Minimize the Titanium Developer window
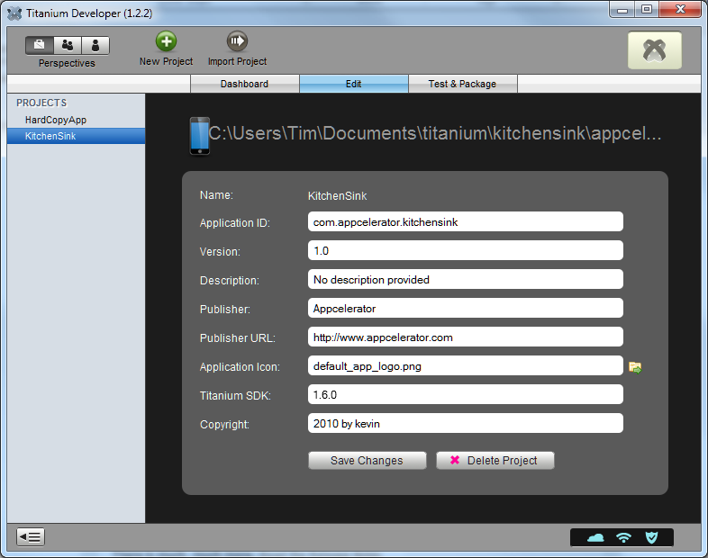Viewport: 708px width, 558px height. point(622,10)
